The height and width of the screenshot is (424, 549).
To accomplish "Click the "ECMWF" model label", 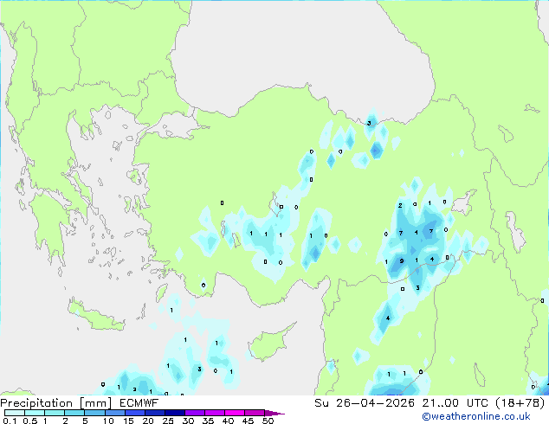I will click(139, 403).
